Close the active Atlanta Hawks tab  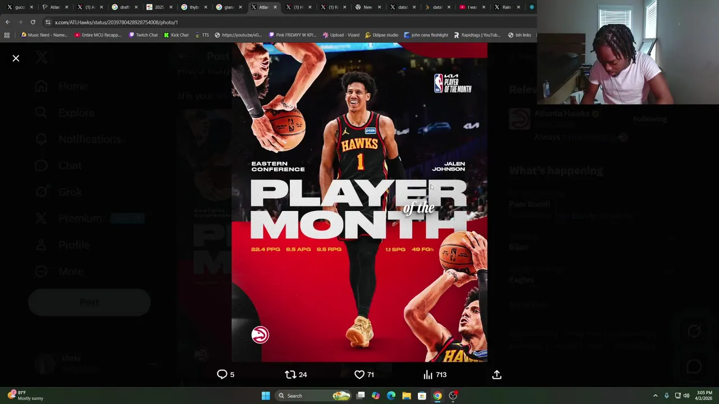(275, 7)
